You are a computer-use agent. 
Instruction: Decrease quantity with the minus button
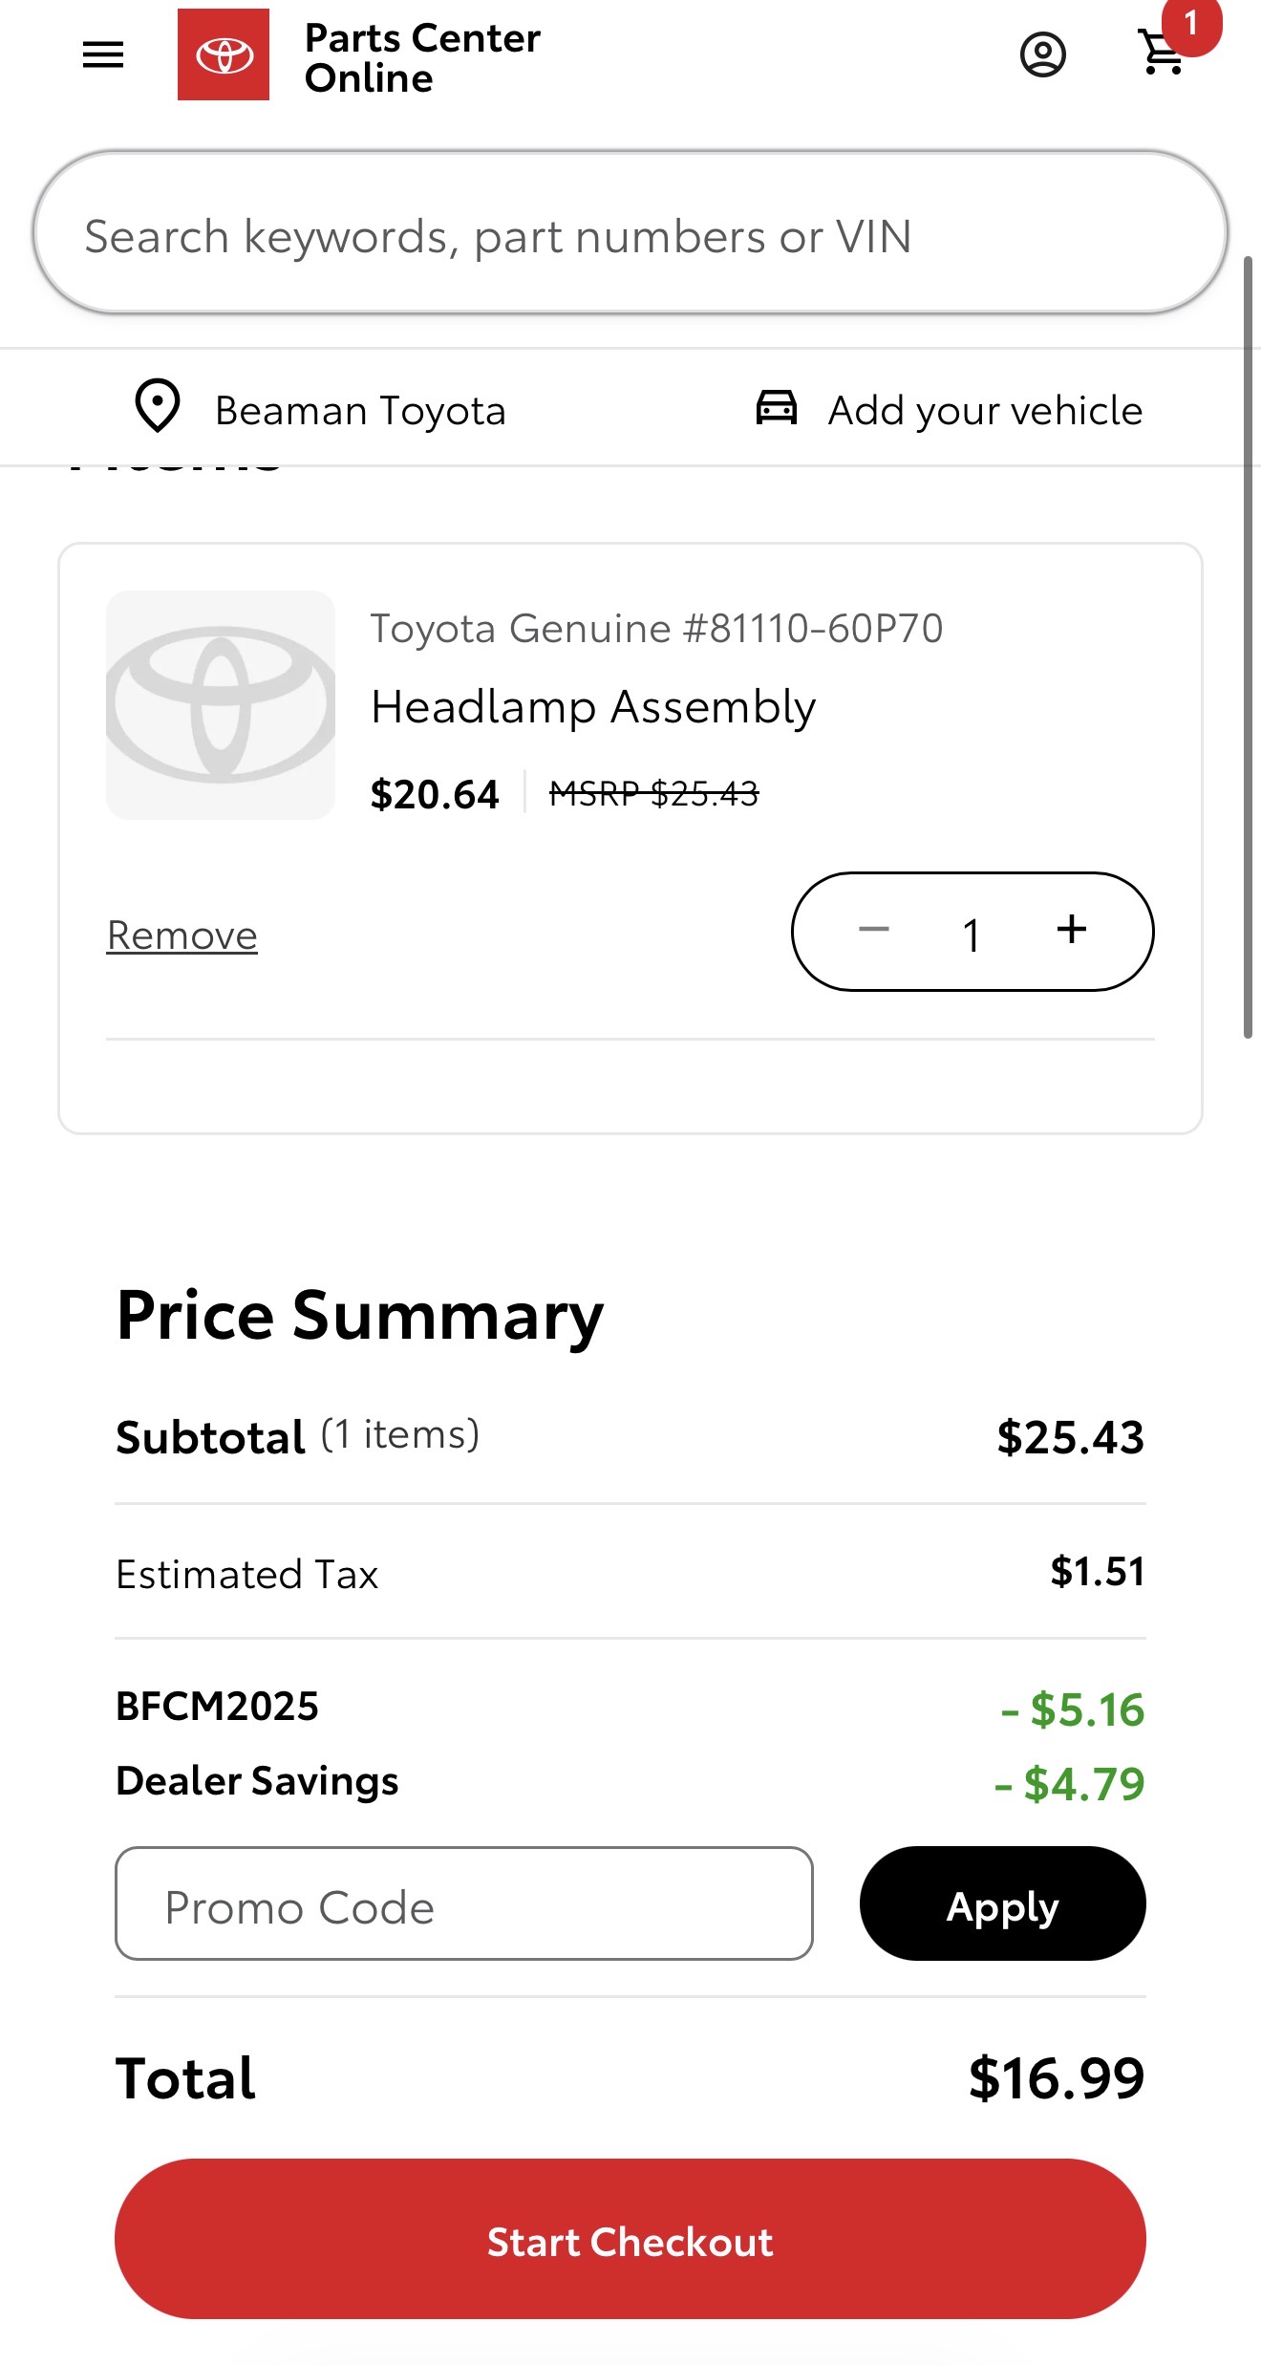click(x=873, y=930)
